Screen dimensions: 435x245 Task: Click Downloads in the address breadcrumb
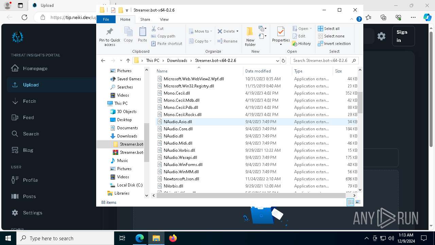click(177, 61)
